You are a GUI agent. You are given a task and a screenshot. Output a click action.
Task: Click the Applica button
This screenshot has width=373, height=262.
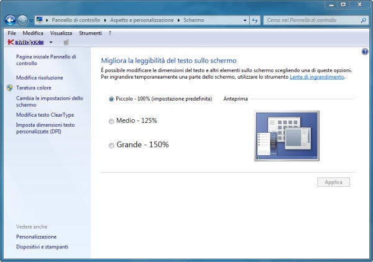click(x=333, y=182)
